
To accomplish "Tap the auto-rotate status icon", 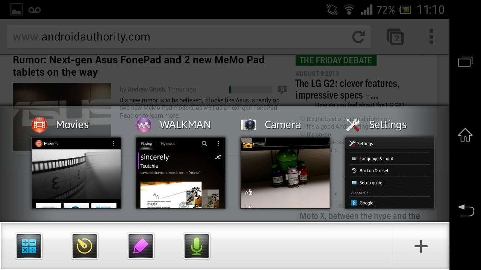I will [x=332, y=10].
